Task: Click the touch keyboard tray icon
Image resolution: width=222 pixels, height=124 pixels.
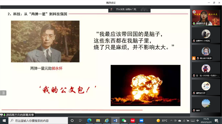Action: 193,121
